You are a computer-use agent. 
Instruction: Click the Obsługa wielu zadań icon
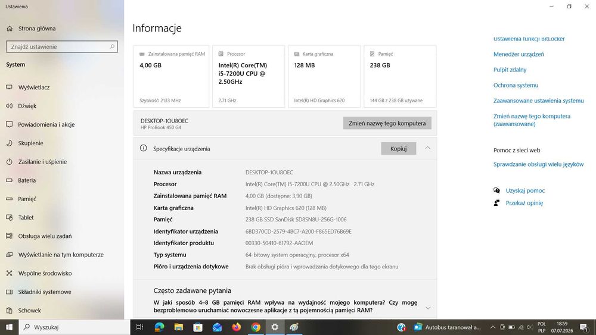tap(10, 236)
